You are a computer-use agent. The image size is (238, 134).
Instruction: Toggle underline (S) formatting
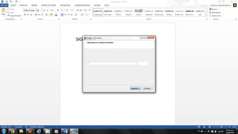(31, 15)
